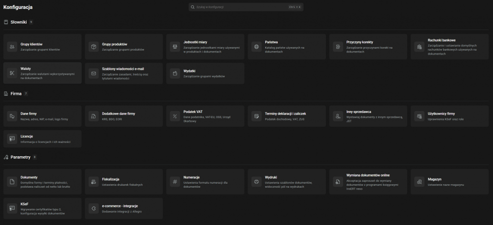Click 'Zarządzanie grupami wydatków' description
This screenshot has width=493, height=225.
click(x=204, y=76)
